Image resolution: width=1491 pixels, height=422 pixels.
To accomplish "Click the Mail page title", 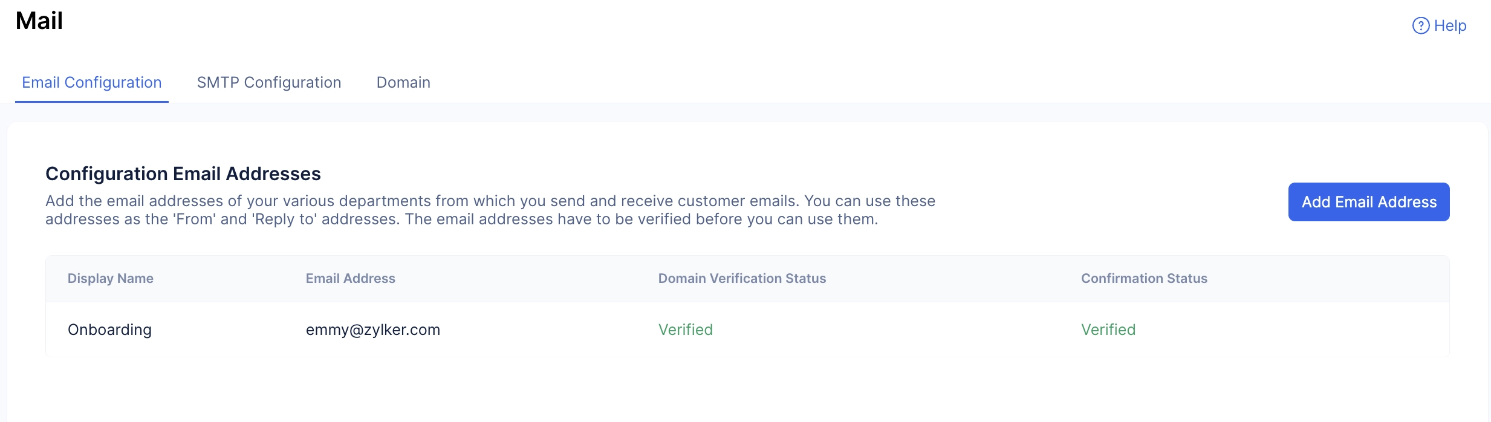I will pyautogui.click(x=39, y=21).
